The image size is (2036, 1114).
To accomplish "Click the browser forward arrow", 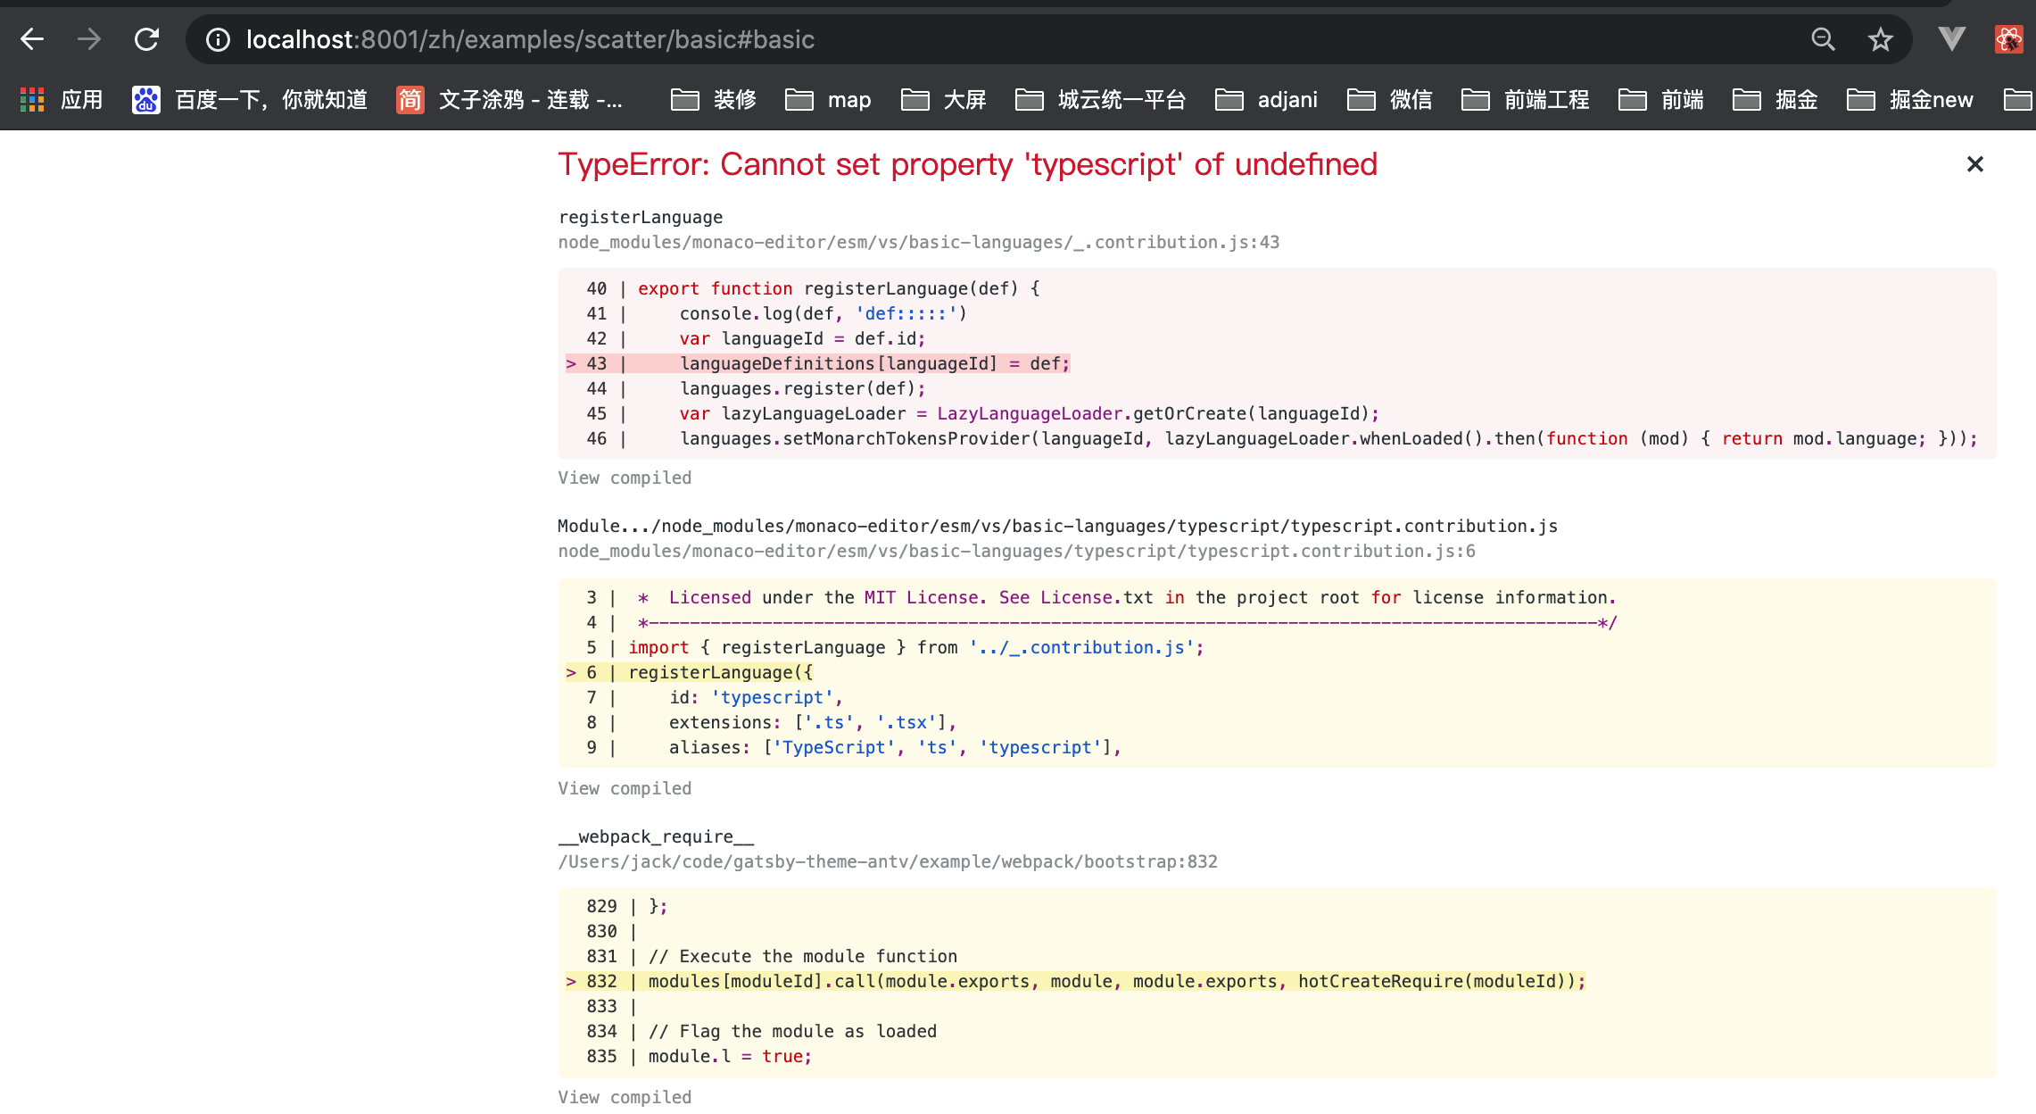I will pyautogui.click(x=88, y=39).
